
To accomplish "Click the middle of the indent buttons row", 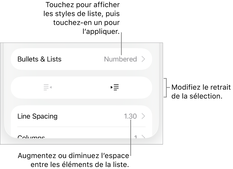I will point(81,87).
